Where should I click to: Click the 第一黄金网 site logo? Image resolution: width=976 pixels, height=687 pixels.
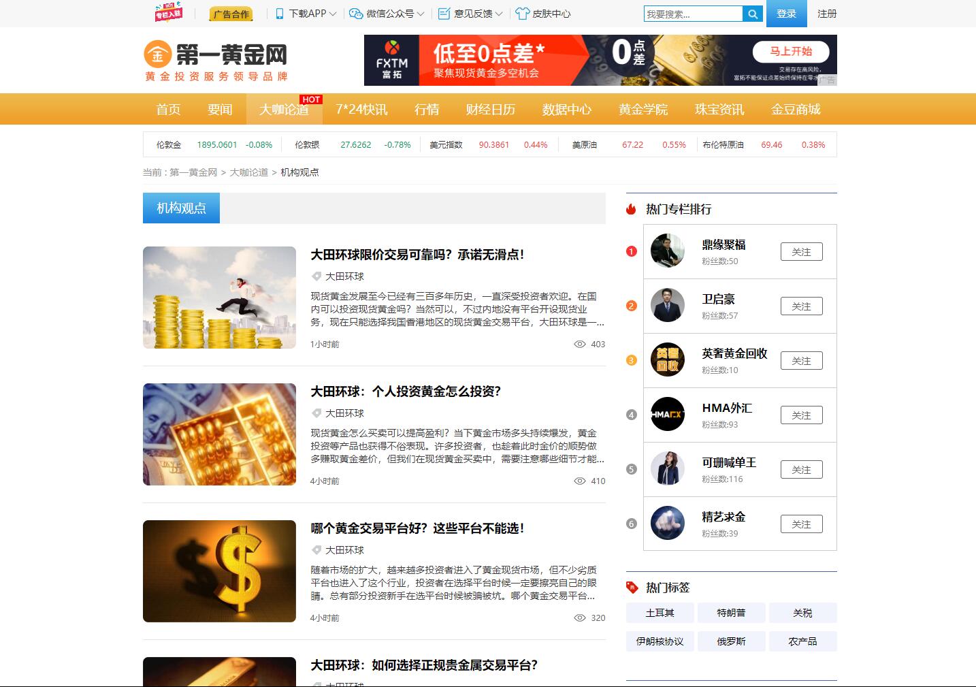[x=216, y=61]
